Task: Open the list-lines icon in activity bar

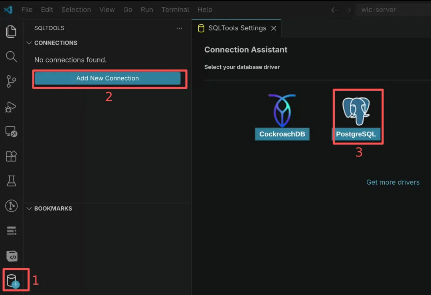Action: 11,231
